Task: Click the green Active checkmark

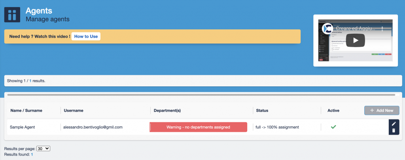Action: tap(333, 127)
